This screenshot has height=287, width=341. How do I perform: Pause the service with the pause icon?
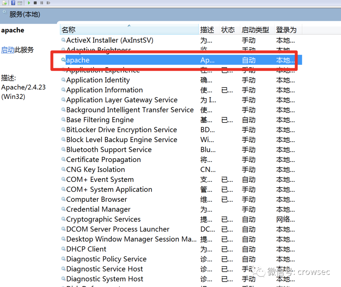pos(42,3)
